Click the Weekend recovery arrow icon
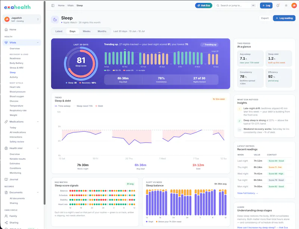This screenshot has height=229, width=299. [x=239, y=130]
